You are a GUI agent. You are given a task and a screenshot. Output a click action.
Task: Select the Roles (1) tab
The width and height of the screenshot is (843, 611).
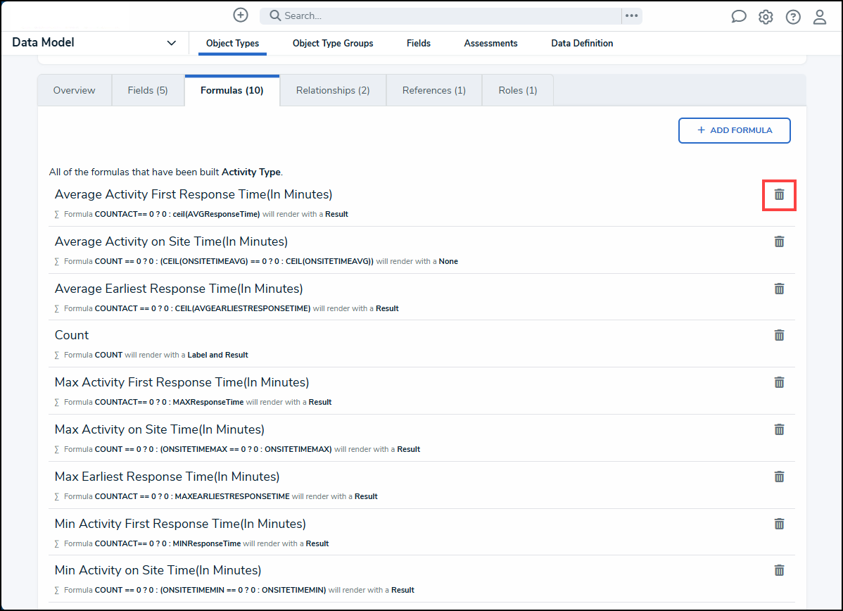point(517,90)
